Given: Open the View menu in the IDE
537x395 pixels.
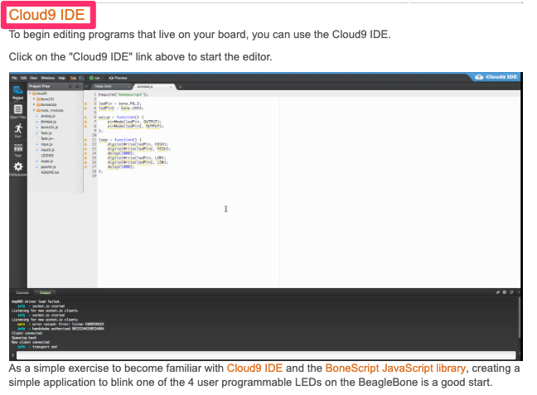Looking at the screenshot, I should [33, 78].
